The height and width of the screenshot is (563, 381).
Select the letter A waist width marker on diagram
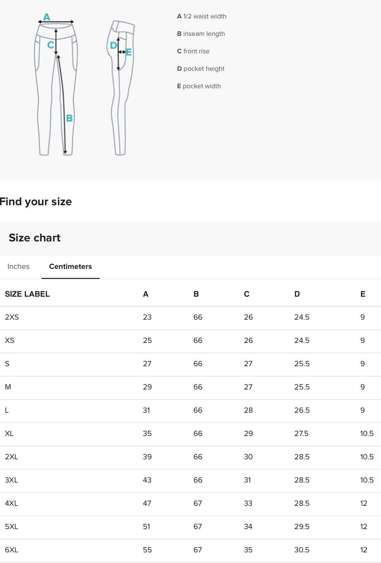tap(46, 16)
